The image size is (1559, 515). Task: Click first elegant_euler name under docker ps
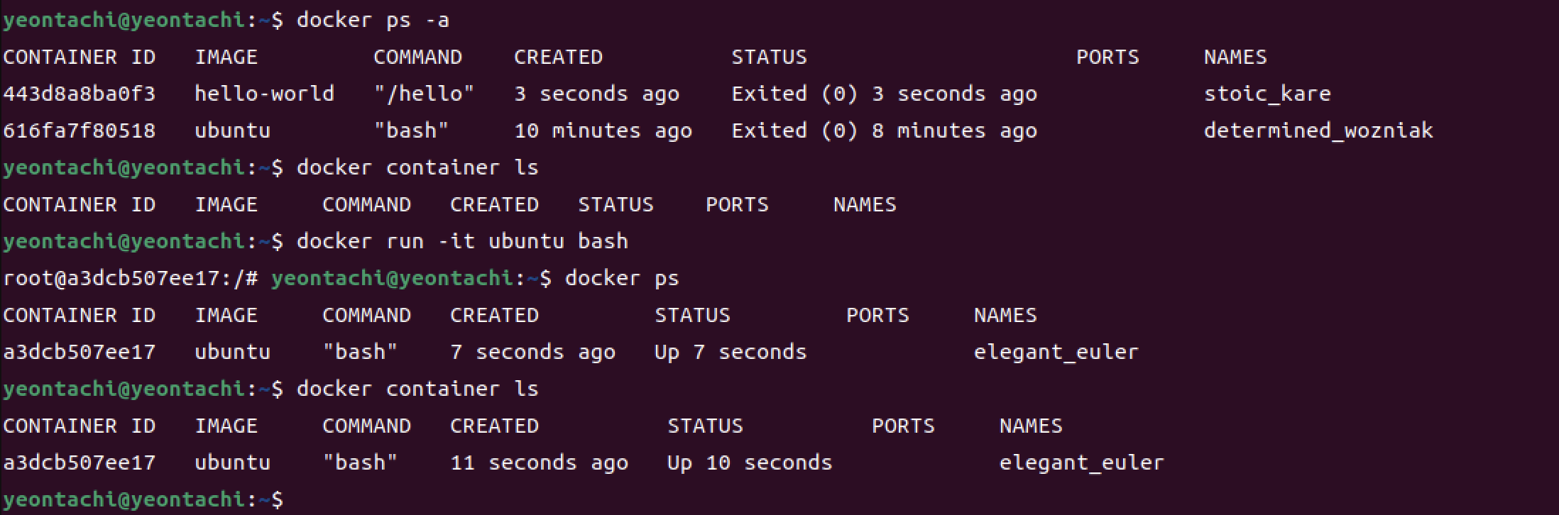coord(1056,353)
